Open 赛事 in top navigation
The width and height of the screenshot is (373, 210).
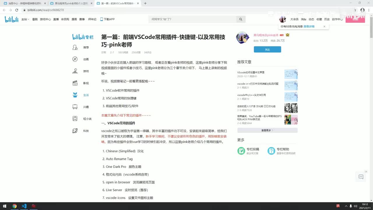point(82,19)
